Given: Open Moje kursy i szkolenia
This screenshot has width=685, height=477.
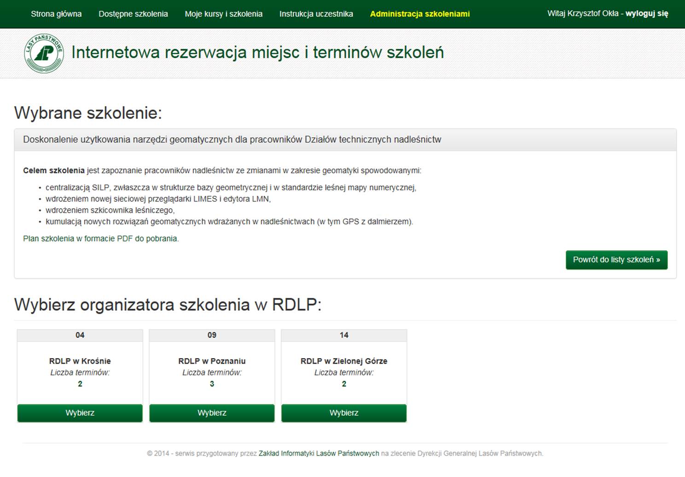Looking at the screenshot, I should 224,14.
